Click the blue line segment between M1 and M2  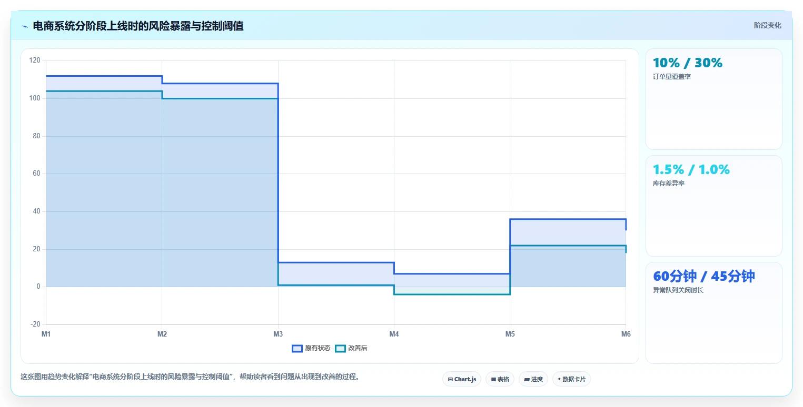pyautogui.click(x=104, y=76)
